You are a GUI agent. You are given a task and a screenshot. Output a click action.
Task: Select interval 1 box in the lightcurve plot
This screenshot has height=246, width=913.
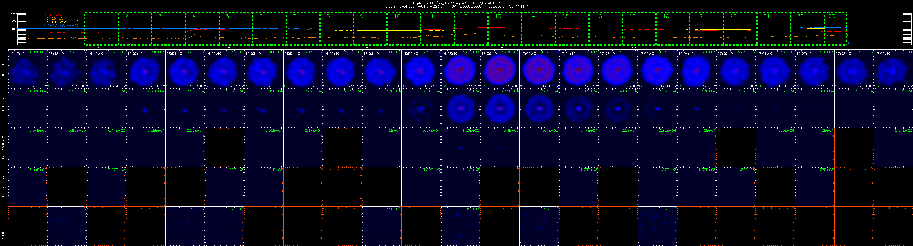[x=101, y=29]
